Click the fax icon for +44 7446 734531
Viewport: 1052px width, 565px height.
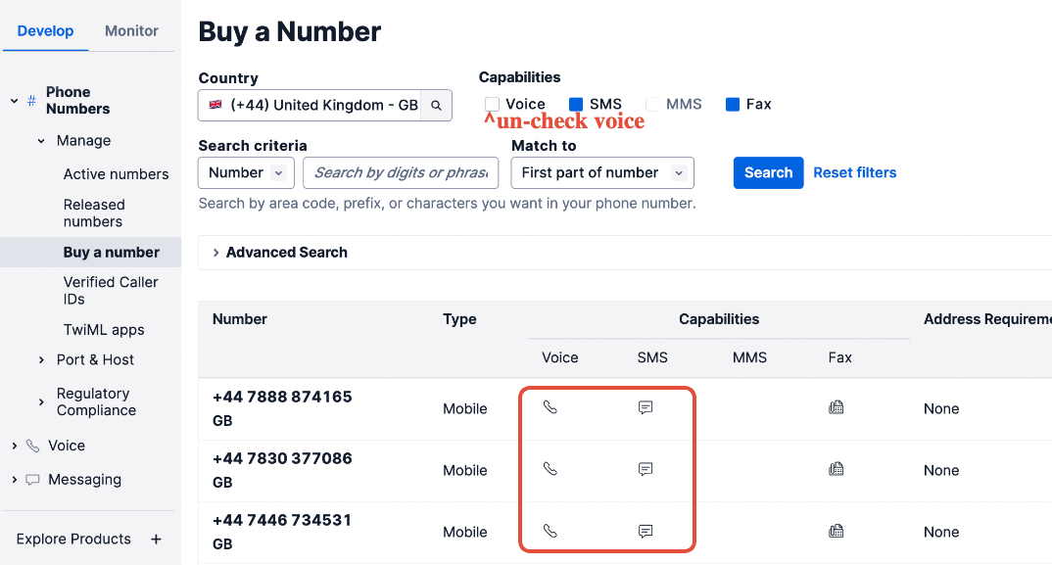836,531
